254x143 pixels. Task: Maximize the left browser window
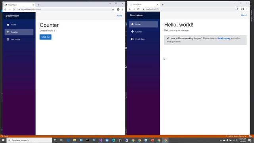[116, 4]
